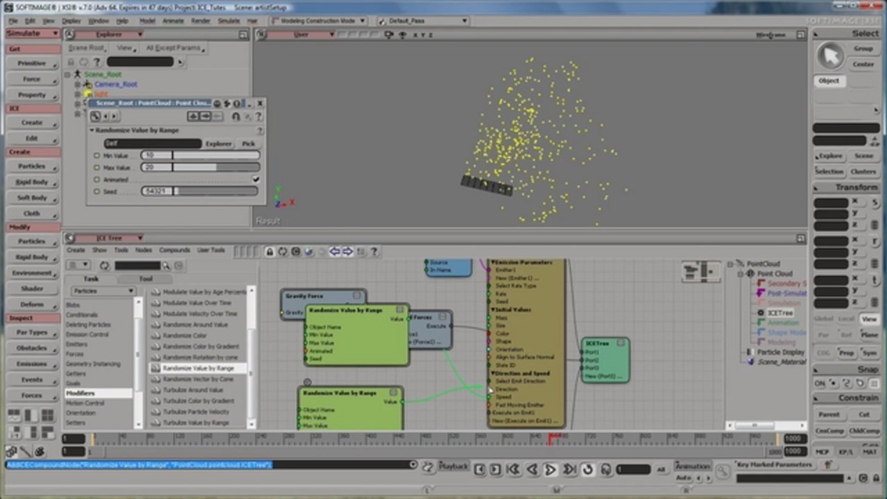Toggle the Auto key button
Image resolution: width=887 pixels, height=499 pixels.
684,478
